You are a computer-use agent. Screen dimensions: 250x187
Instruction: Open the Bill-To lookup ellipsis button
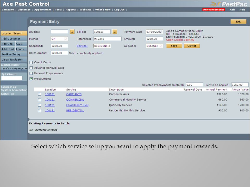click(x=115, y=32)
